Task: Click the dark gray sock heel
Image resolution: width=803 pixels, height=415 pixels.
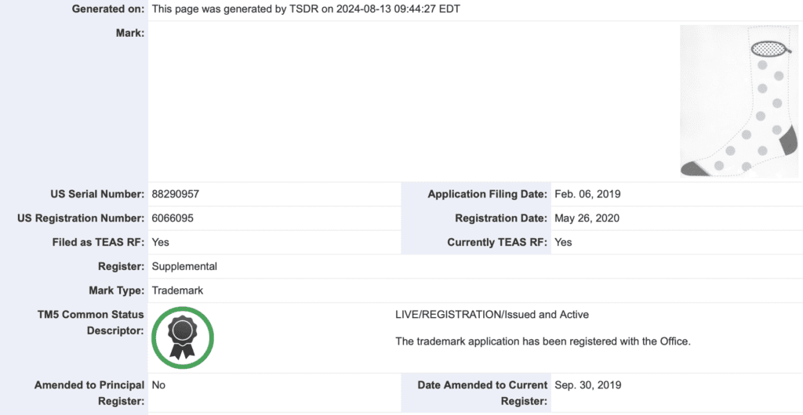Action: point(786,143)
